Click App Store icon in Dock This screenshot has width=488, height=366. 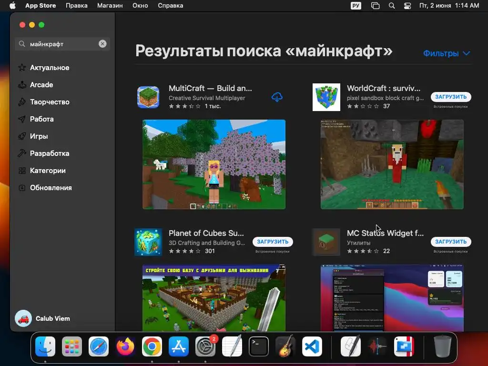[179, 346]
